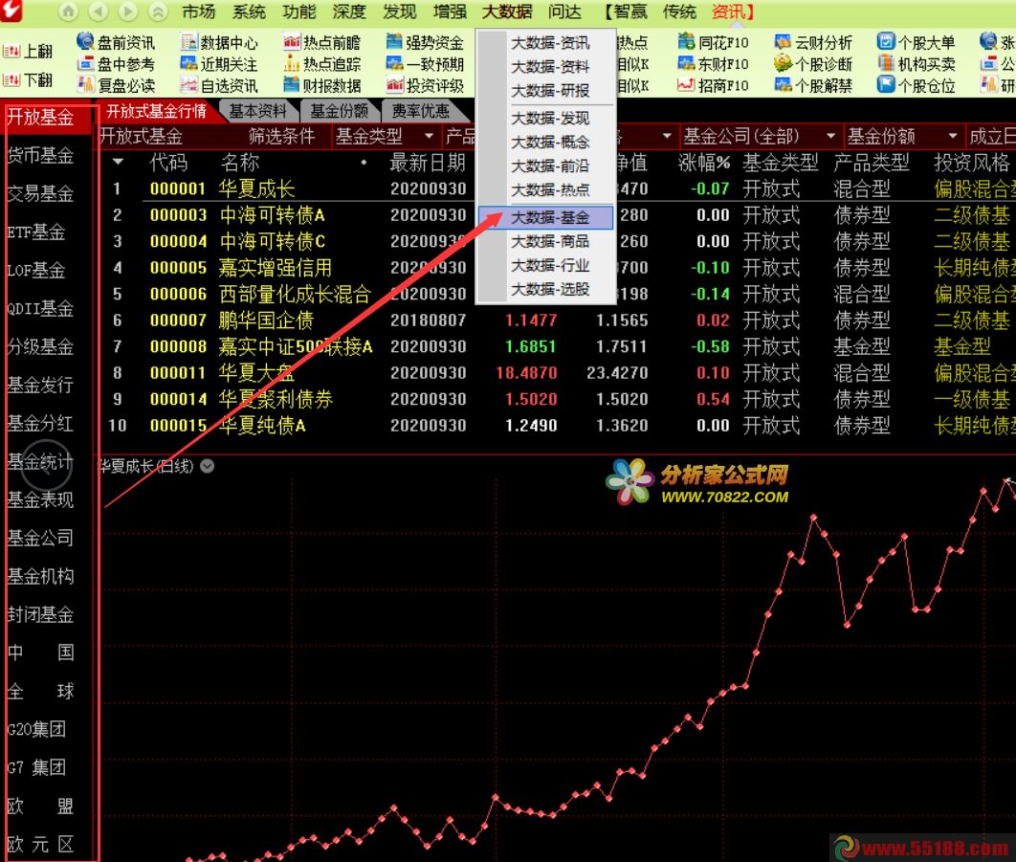Click the 上翻 page-up icon
The image size is (1016, 862).
tap(11, 52)
